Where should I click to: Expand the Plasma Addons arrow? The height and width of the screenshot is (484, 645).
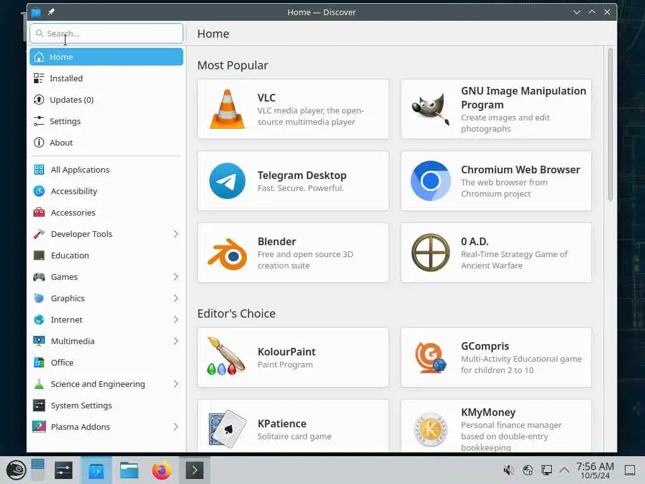tap(176, 427)
